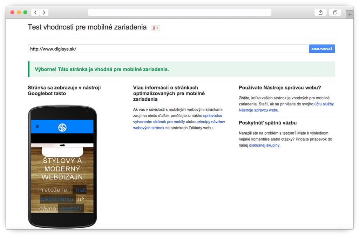Open the 'princípy návrhov webových stránok' link

pos(179,125)
